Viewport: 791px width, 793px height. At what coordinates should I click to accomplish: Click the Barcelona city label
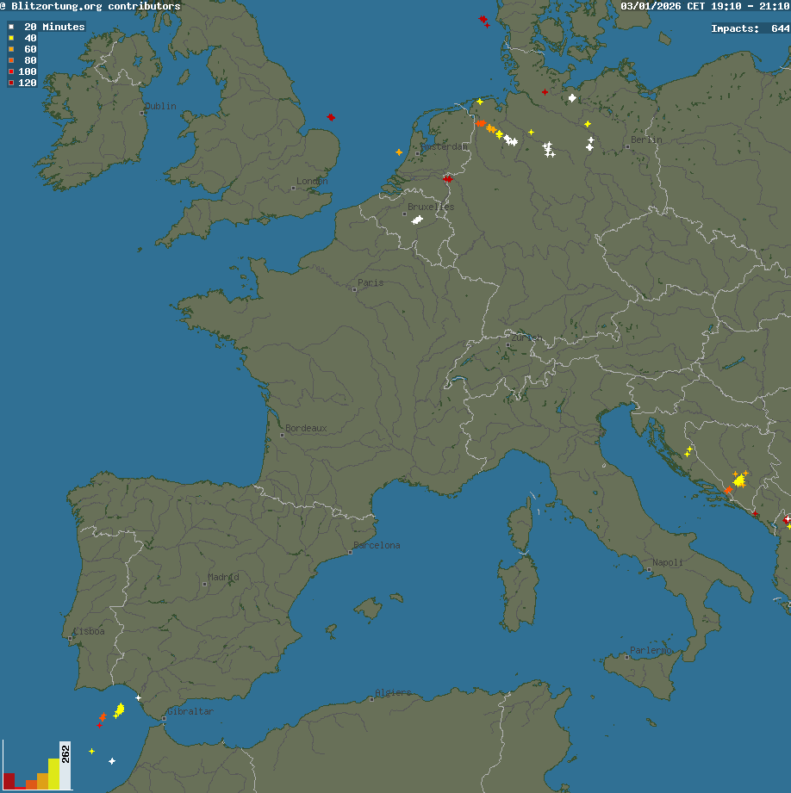[377, 545]
